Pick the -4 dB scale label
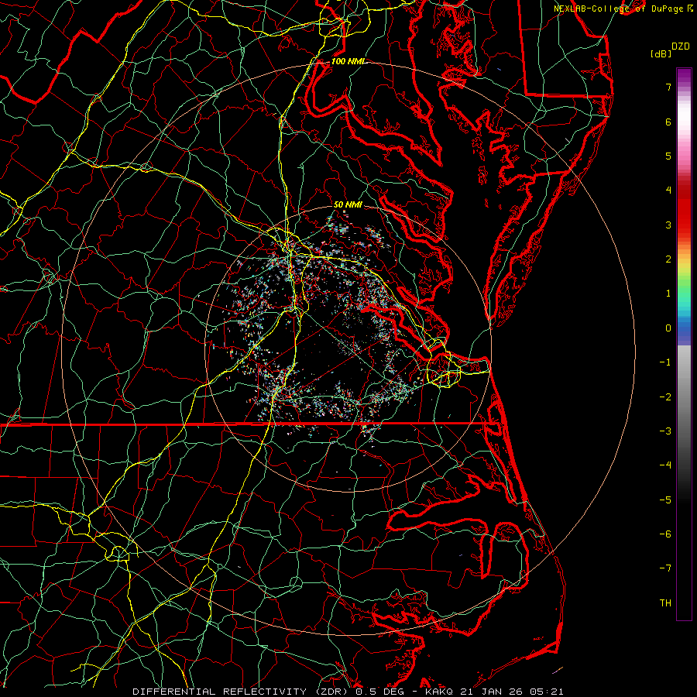The height and width of the screenshot is (697, 697). point(665,465)
